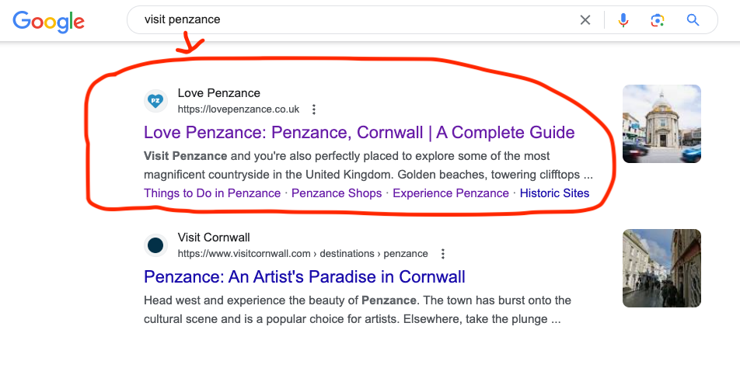Open the three-dot menu beside lovepenzance.co.uk

coord(314,109)
